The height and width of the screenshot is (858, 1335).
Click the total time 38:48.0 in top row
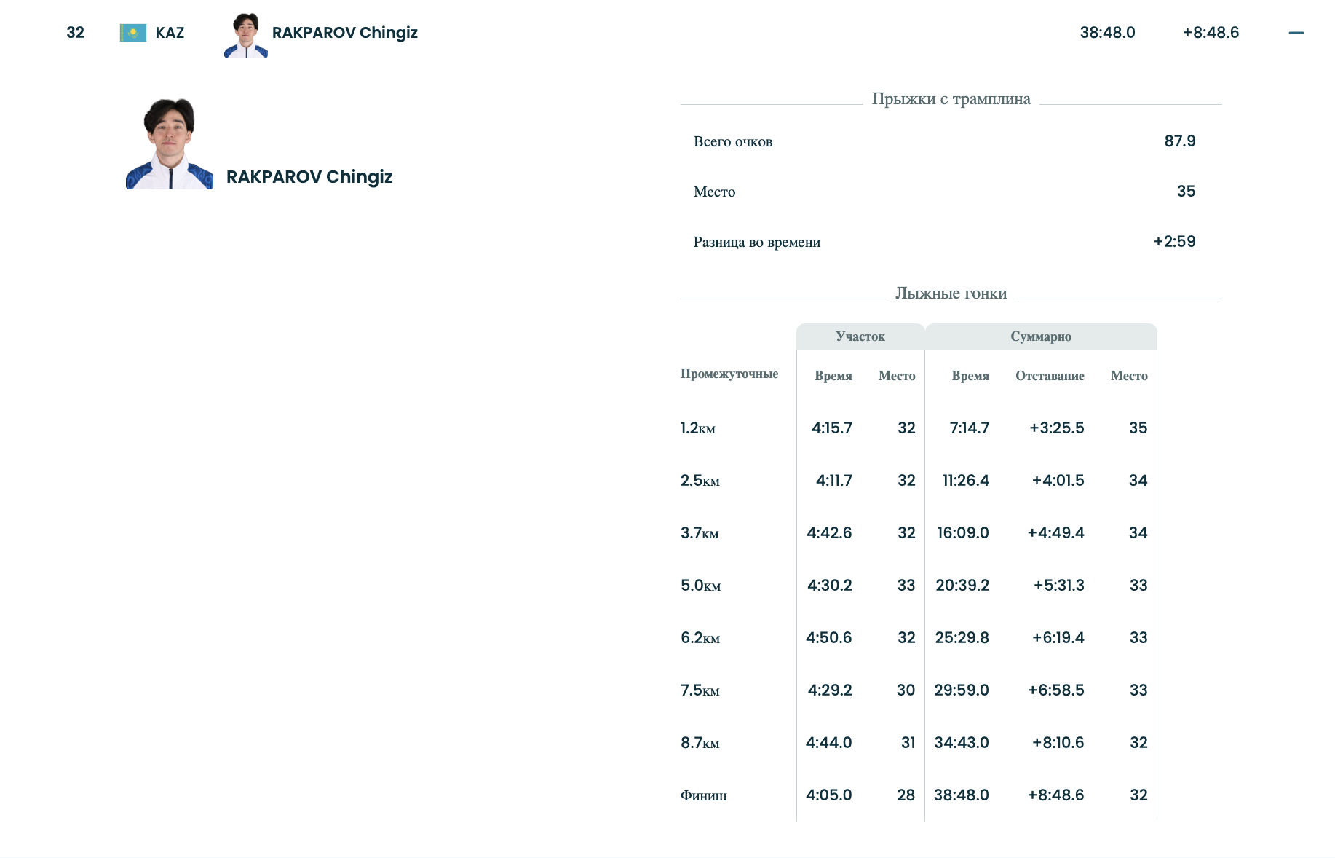click(x=1107, y=33)
